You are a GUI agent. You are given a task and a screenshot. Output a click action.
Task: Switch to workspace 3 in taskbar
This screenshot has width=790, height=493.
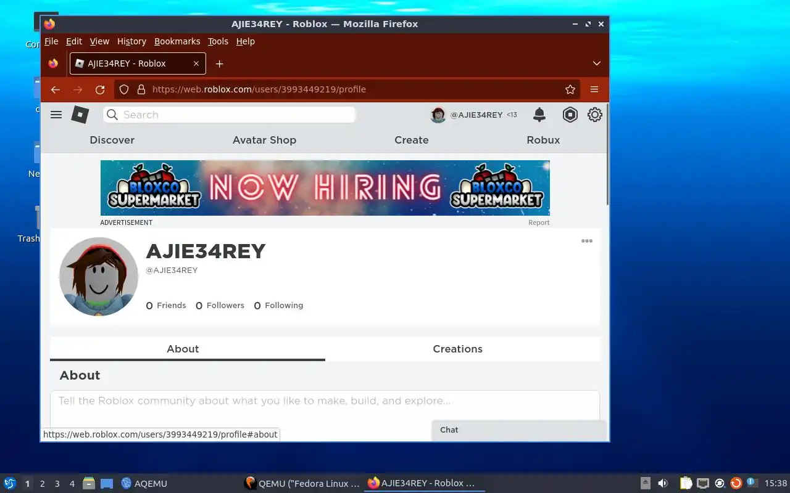[57, 484]
